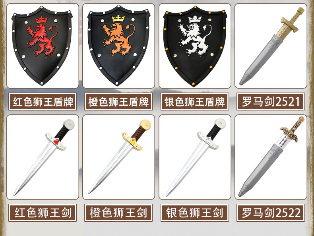Click the 银色狮王剑 label
The height and width of the screenshot is (236, 314).
(195, 213)
